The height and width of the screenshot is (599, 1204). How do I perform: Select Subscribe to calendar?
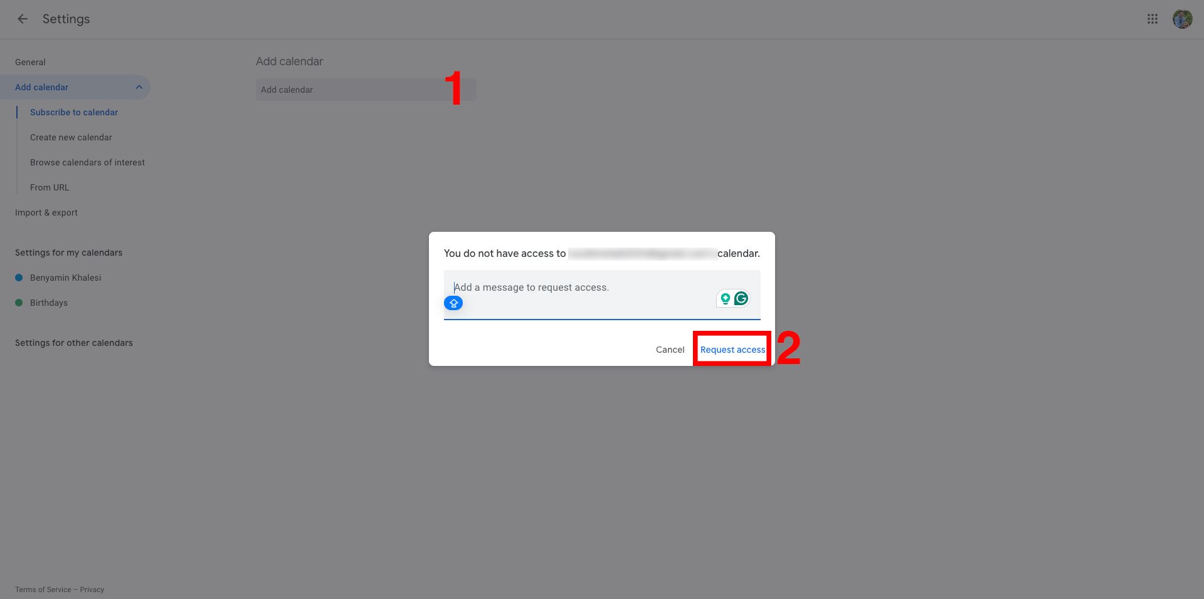click(x=74, y=112)
